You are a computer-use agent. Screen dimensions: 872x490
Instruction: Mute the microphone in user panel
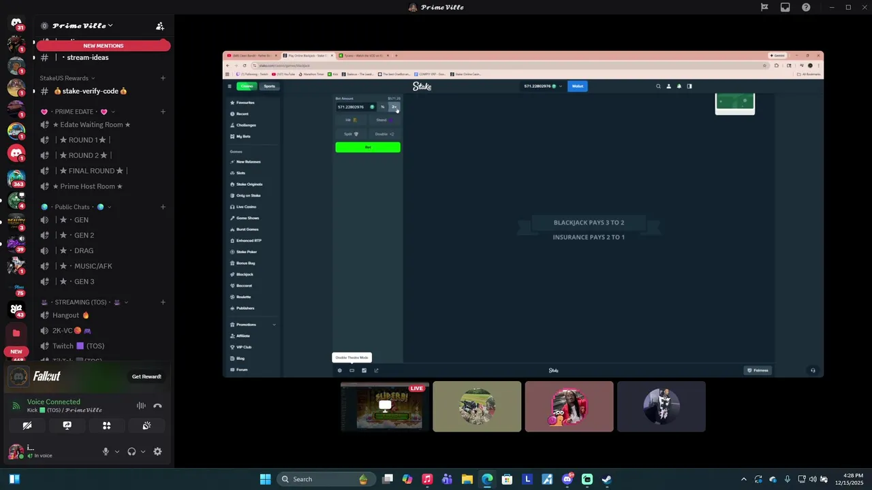coord(106,451)
